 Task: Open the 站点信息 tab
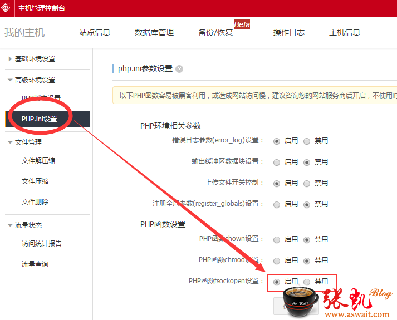(x=95, y=32)
